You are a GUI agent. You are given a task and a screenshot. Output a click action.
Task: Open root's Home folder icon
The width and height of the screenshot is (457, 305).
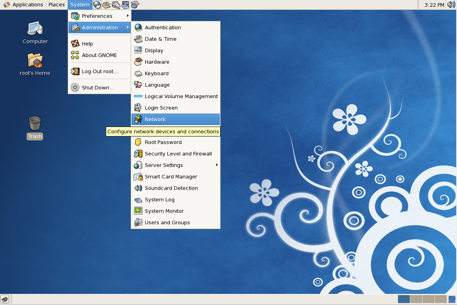point(35,63)
